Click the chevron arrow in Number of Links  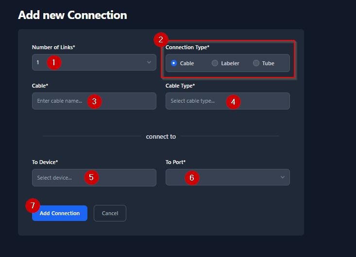pyautogui.click(x=149, y=62)
